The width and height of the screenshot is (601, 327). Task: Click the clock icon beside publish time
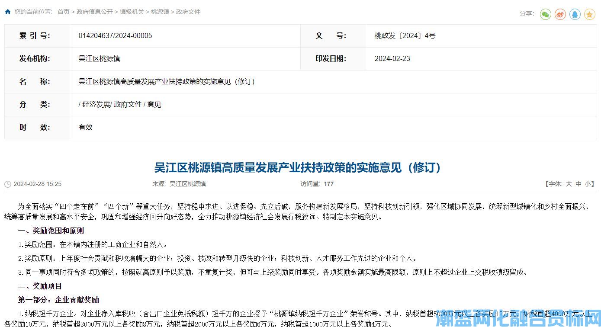pos(8,184)
